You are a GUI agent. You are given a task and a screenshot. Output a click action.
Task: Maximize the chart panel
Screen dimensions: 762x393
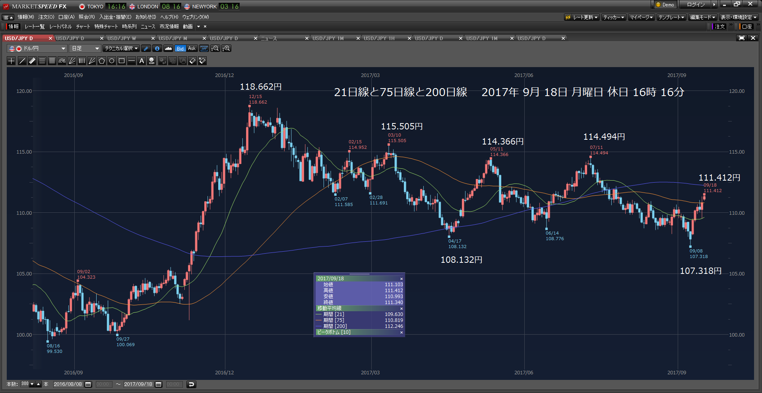coord(742,38)
